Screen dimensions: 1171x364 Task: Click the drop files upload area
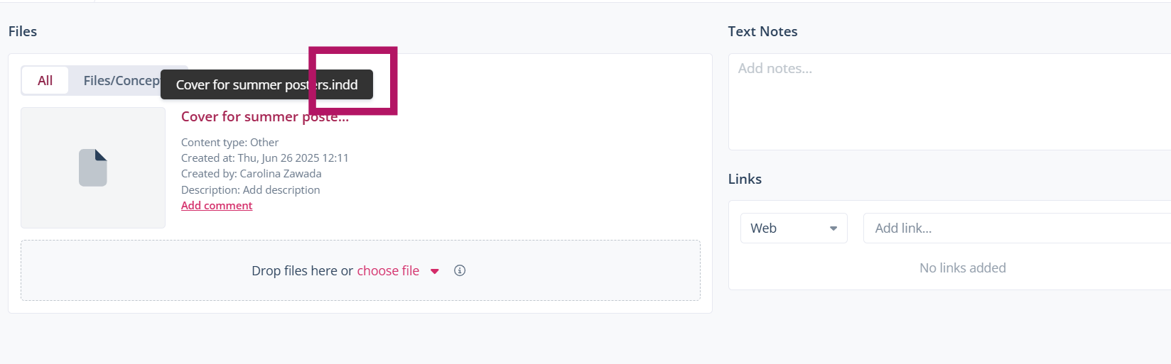[x=360, y=270]
